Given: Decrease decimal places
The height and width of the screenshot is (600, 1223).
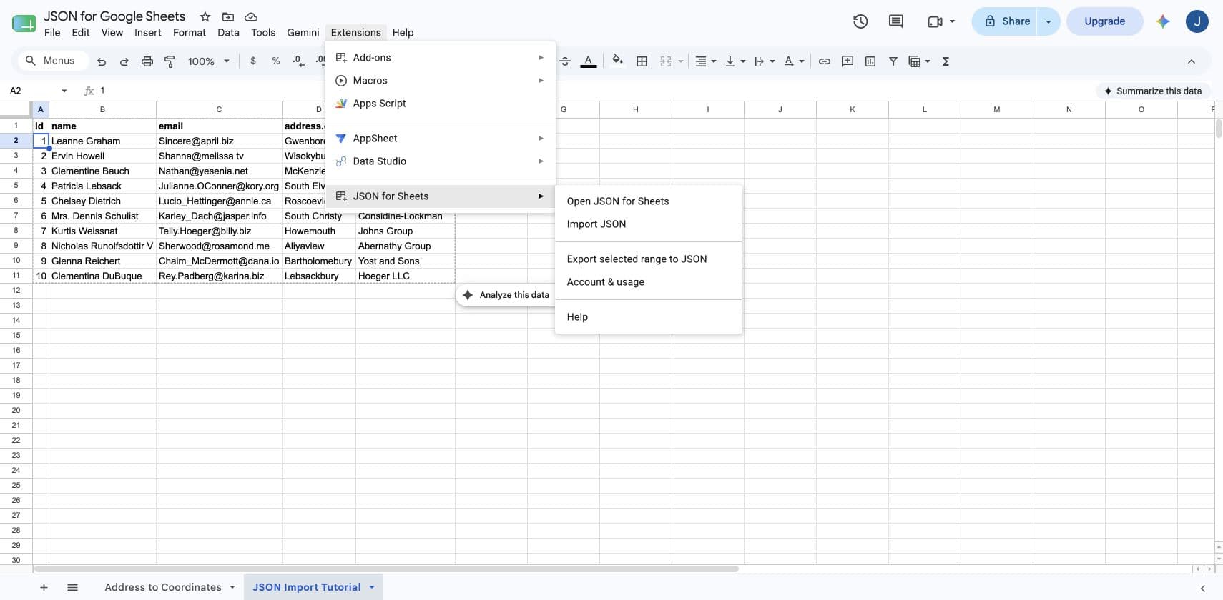Looking at the screenshot, I should [x=298, y=61].
